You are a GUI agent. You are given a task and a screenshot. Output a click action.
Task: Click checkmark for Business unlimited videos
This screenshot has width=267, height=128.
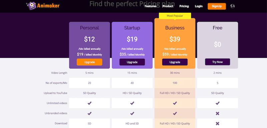point(175,103)
